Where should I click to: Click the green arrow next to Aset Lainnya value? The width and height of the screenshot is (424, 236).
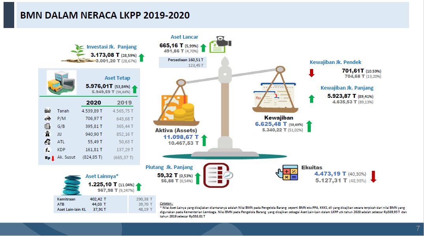click(x=139, y=187)
